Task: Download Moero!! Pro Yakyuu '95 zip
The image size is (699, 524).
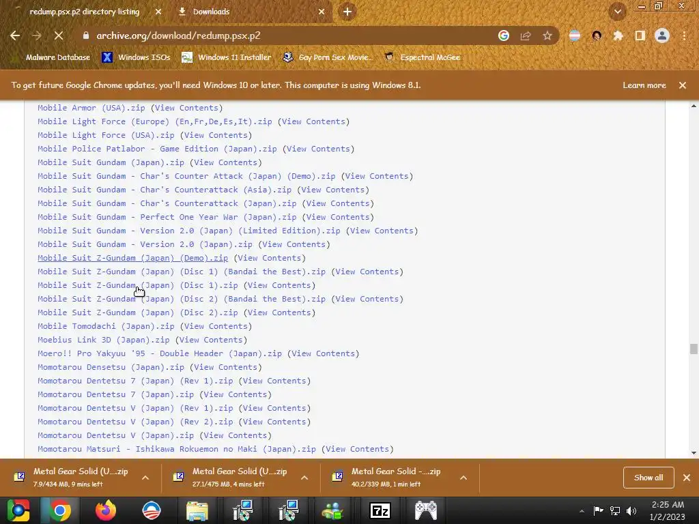Action: [160, 354]
